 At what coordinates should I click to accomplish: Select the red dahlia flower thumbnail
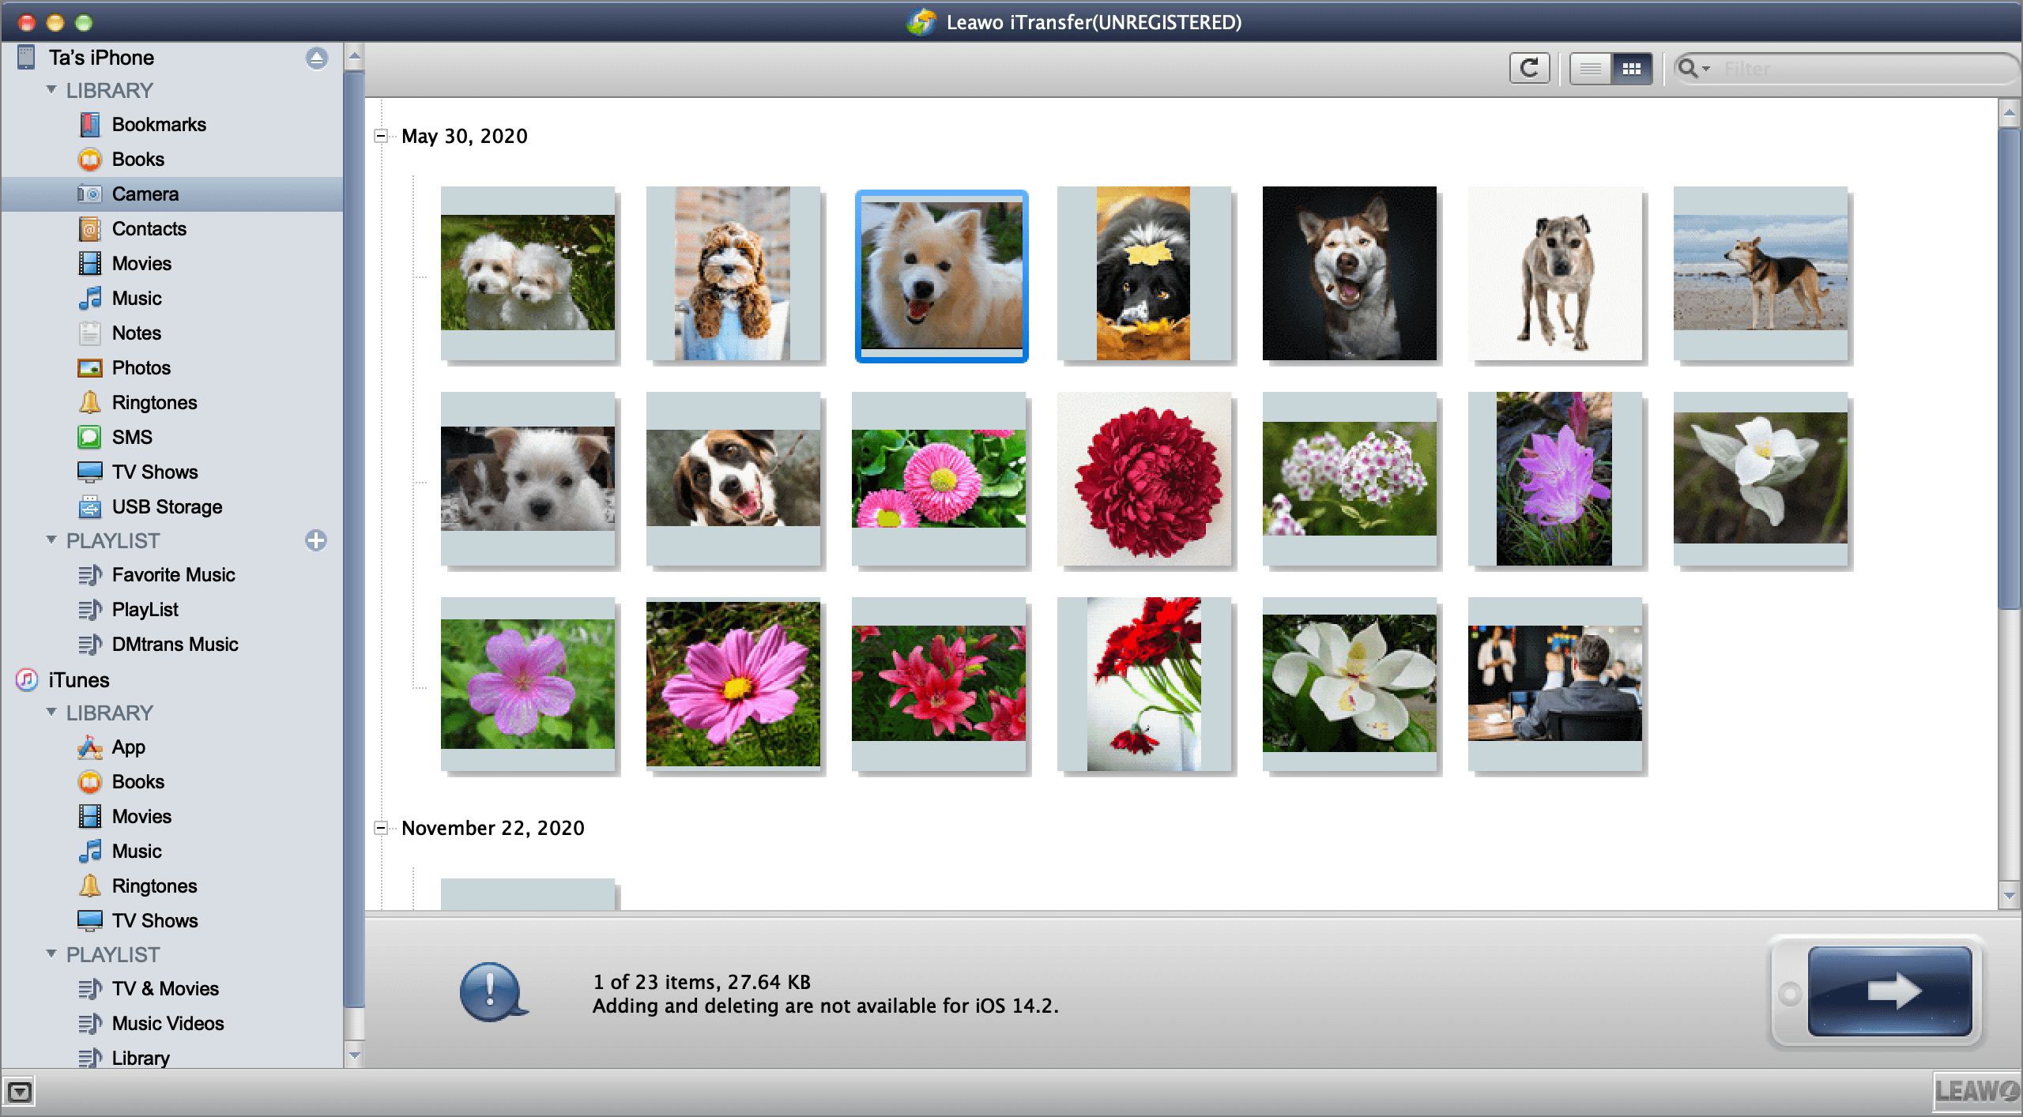pyautogui.click(x=1144, y=479)
